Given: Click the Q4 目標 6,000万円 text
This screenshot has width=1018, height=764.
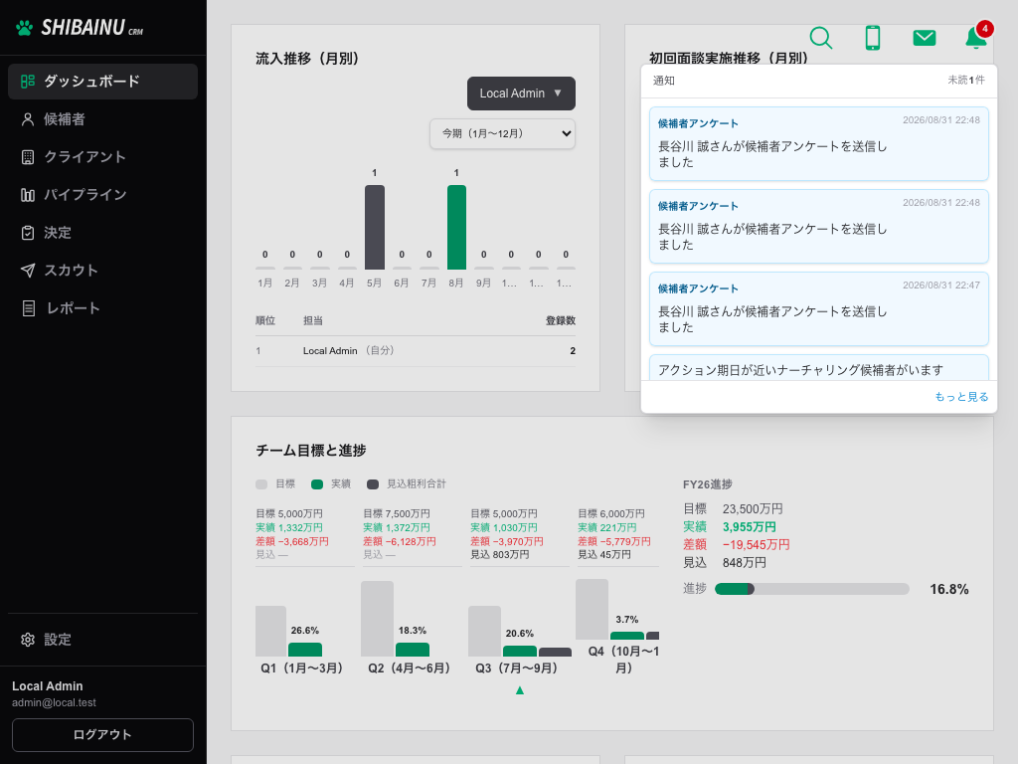Looking at the screenshot, I should click(611, 514).
